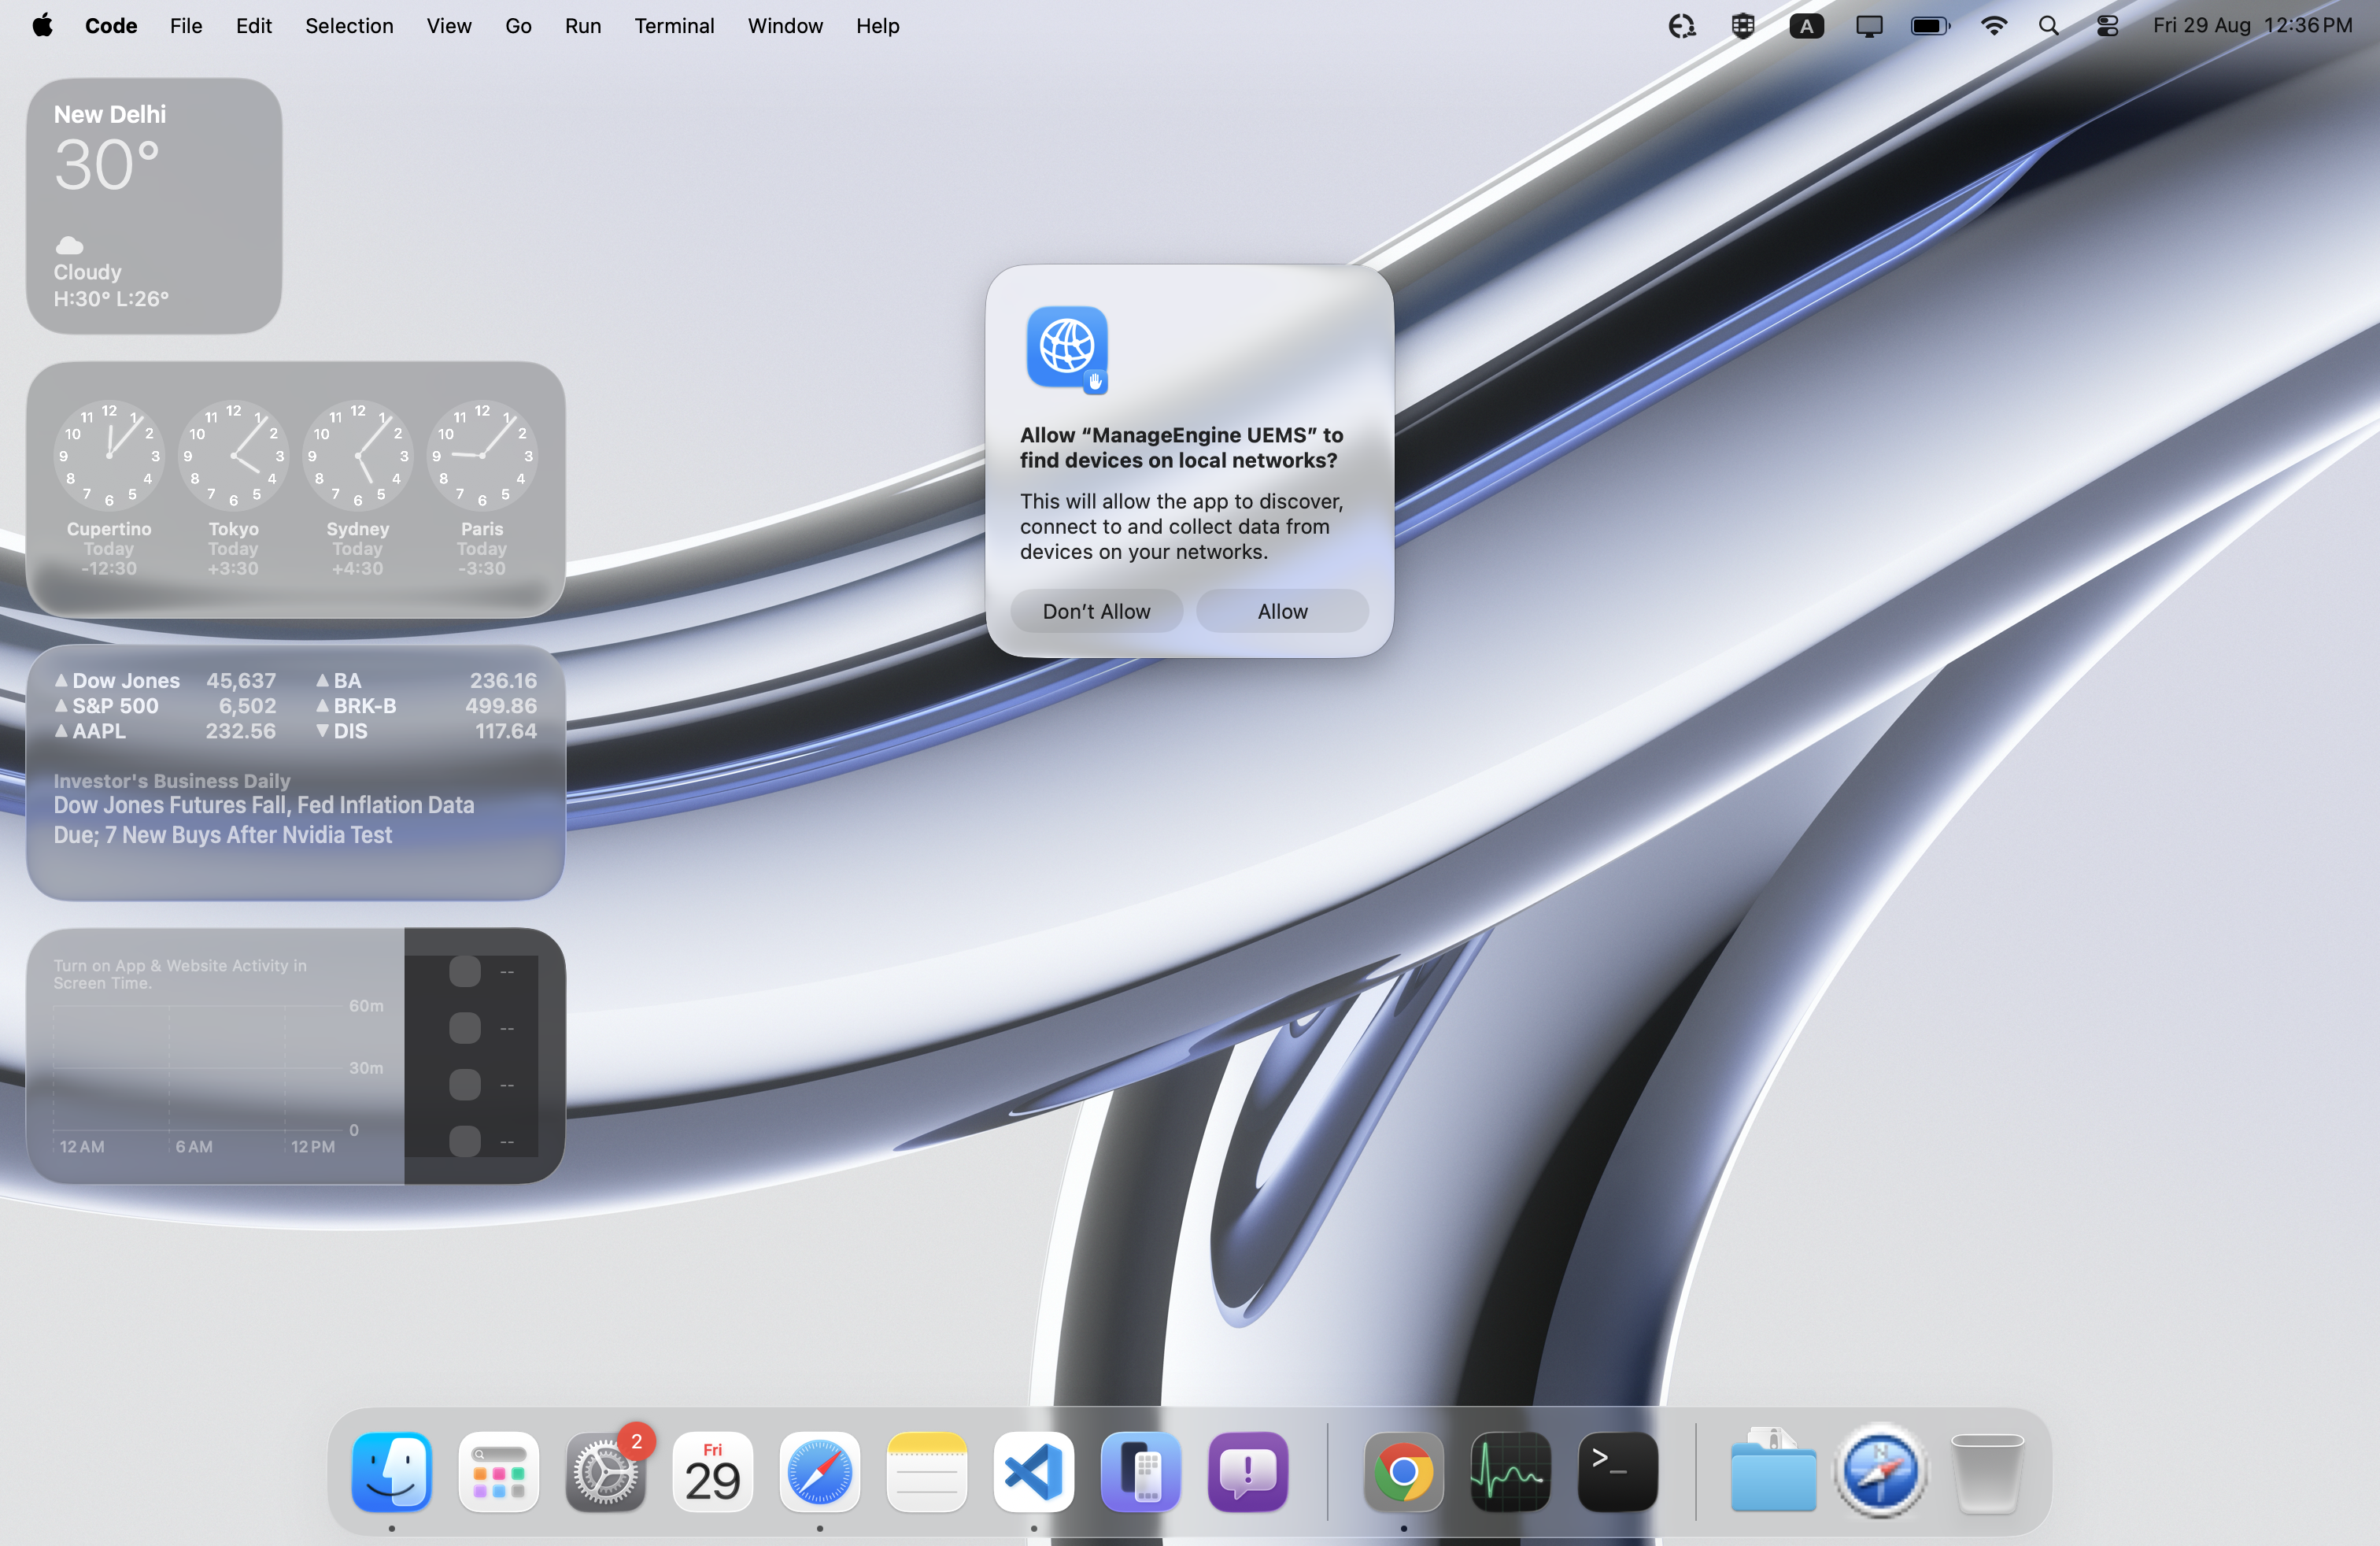Open Feedback Assistant from the Dock
The image size is (2380, 1546).
point(1247,1472)
